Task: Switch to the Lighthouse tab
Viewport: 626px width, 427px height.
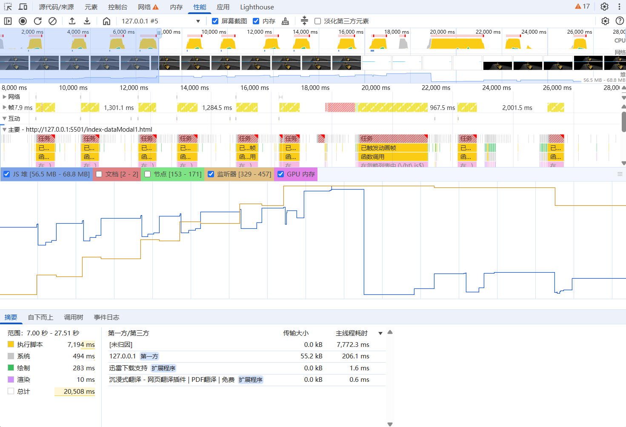Action: [x=257, y=7]
